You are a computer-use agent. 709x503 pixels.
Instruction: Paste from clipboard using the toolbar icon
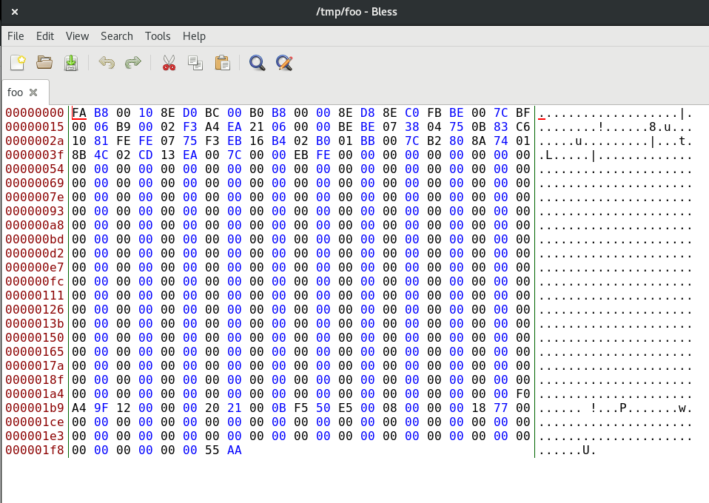pyautogui.click(x=222, y=62)
